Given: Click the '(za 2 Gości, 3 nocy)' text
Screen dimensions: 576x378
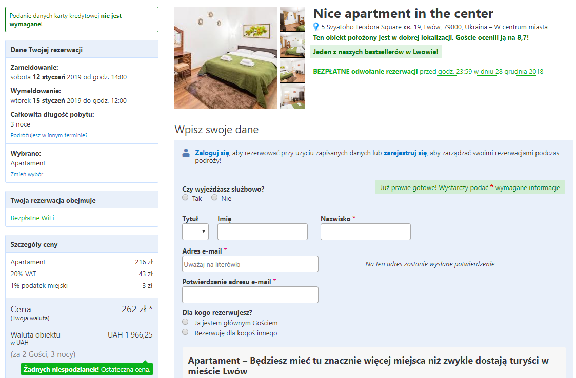Looking at the screenshot, I should click(x=43, y=354).
